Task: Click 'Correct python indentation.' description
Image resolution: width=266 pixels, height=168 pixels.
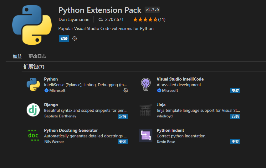Action: pos(182,136)
